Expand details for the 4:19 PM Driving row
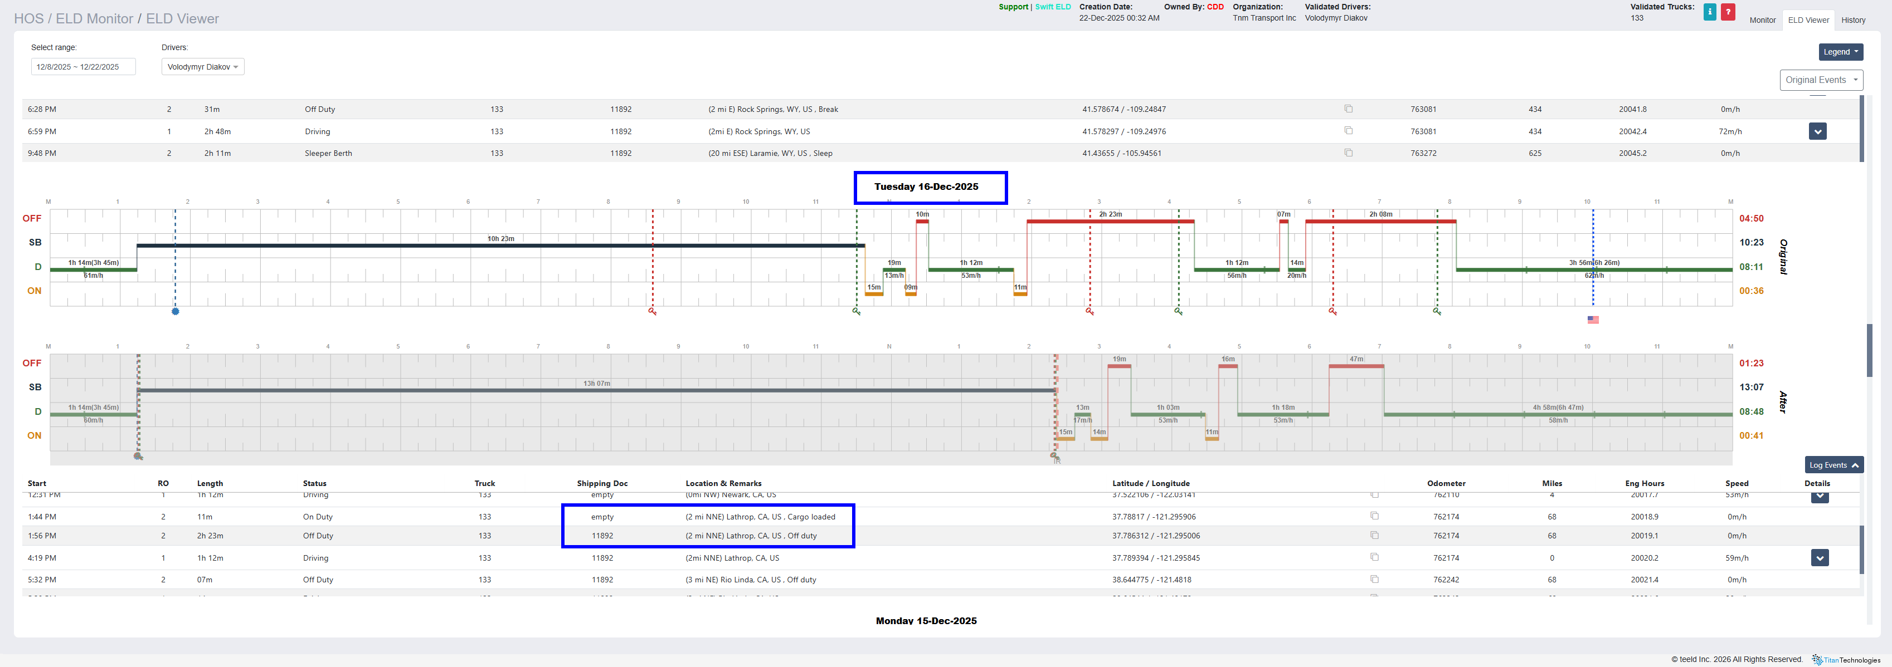The image size is (1892, 667). click(1820, 558)
